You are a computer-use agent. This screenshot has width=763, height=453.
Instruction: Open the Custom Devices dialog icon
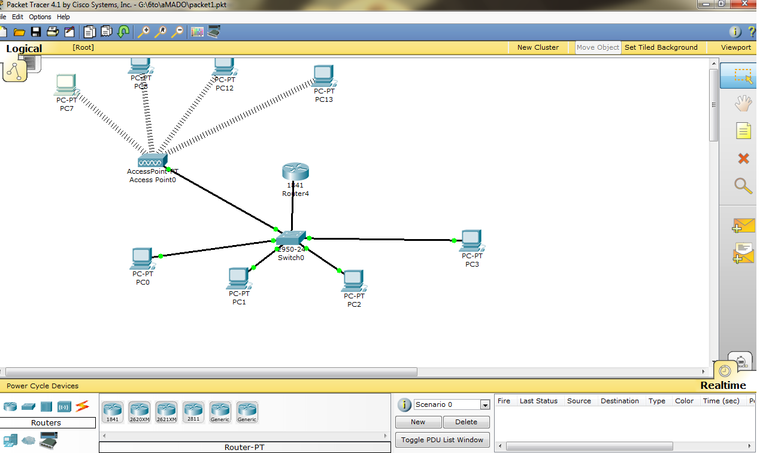[213, 31]
